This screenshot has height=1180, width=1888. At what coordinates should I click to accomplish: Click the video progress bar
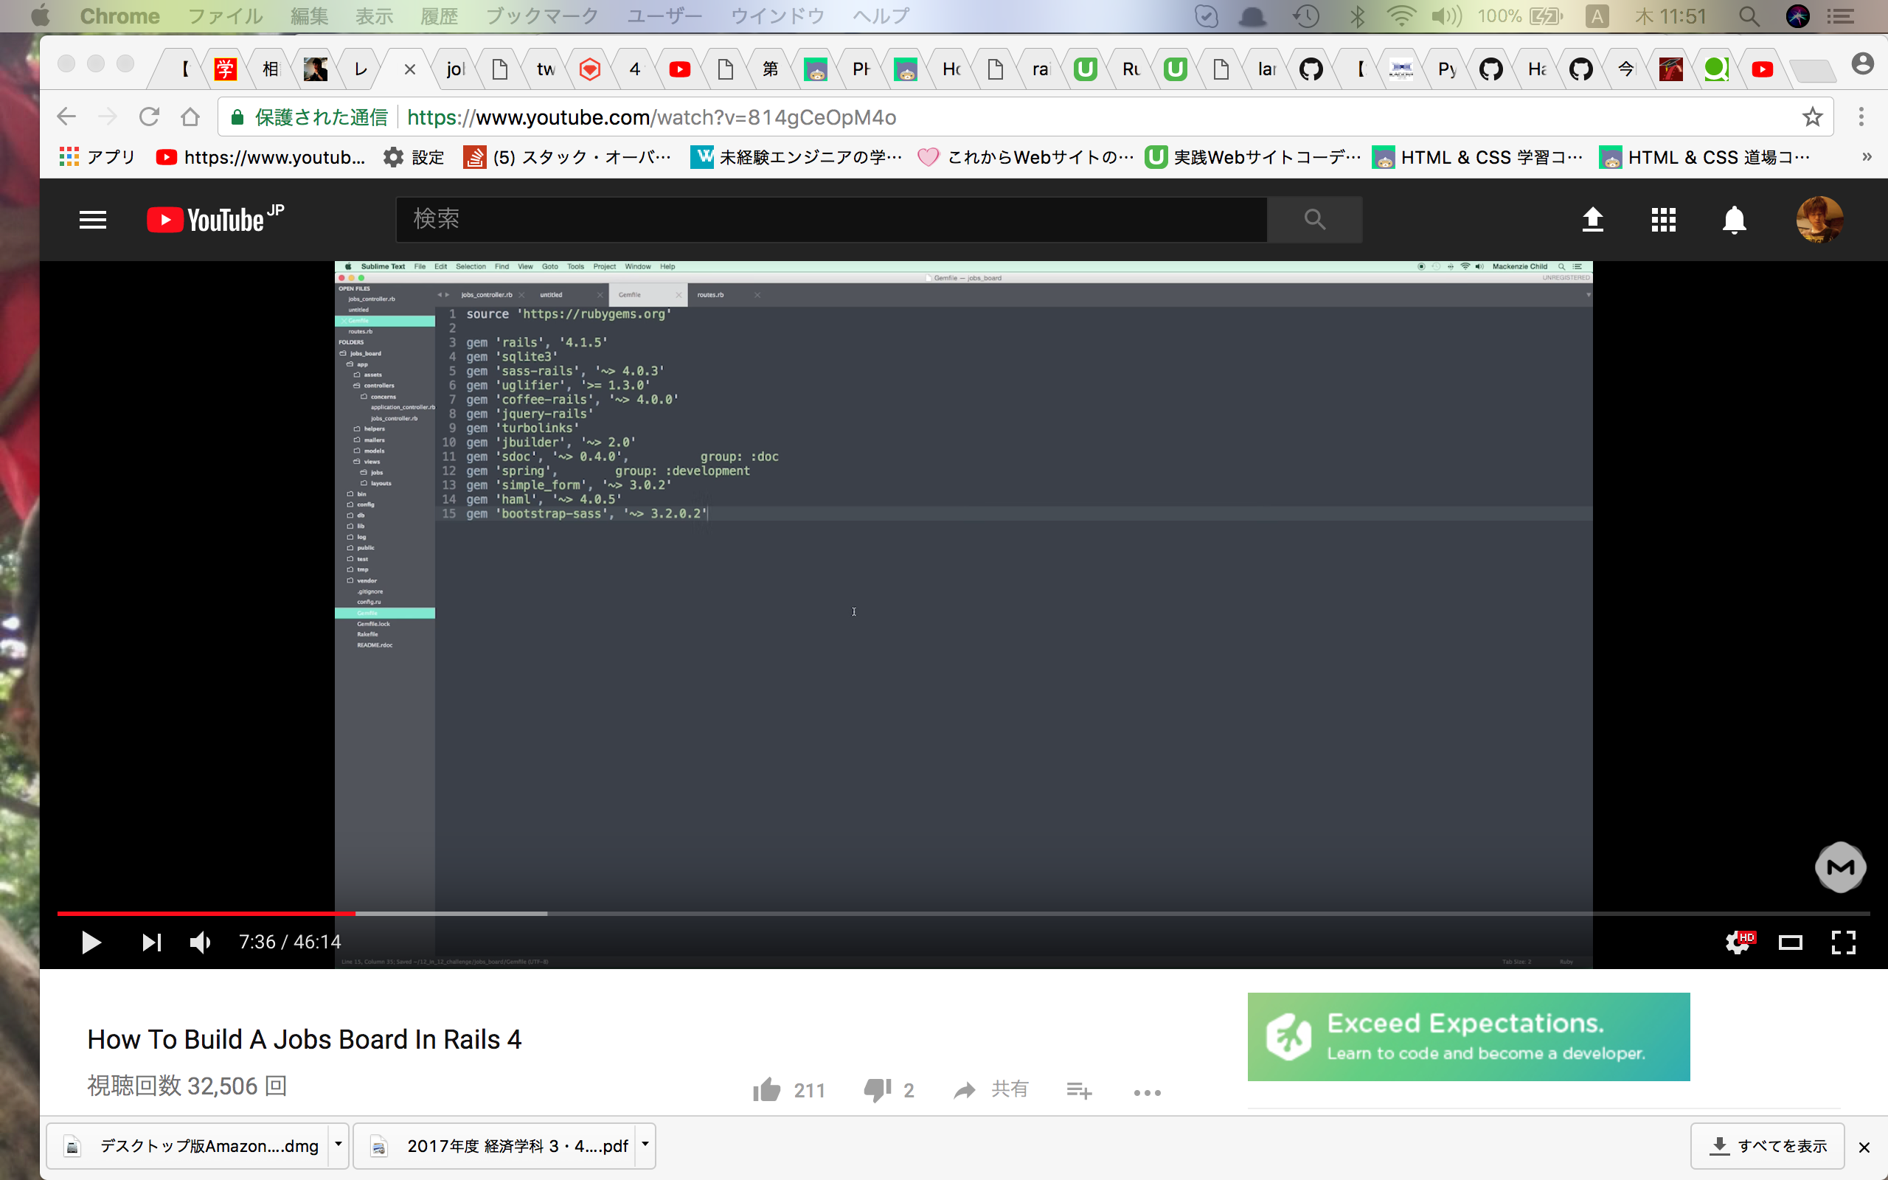(x=936, y=913)
